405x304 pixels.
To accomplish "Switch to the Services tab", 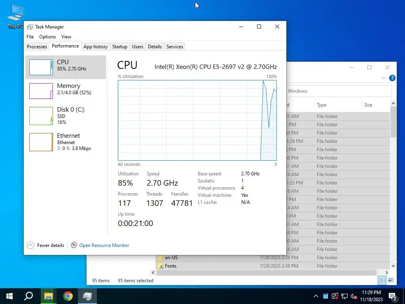I will coord(174,47).
